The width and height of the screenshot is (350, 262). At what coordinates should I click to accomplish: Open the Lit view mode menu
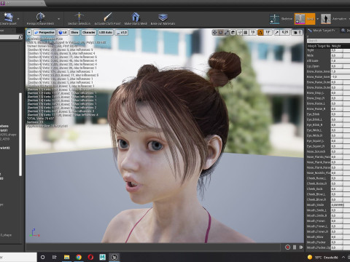[x=63, y=32]
